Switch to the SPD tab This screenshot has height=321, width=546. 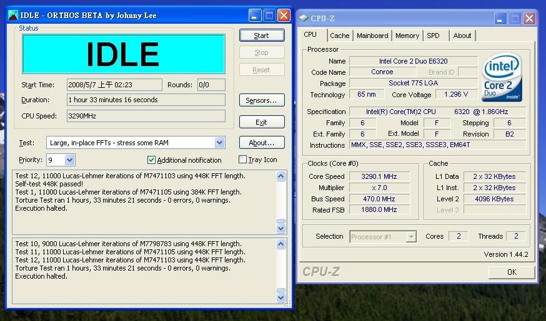[433, 36]
